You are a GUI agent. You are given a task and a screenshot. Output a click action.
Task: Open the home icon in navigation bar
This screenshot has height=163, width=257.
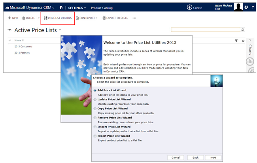pyautogui.click(x=61, y=7)
